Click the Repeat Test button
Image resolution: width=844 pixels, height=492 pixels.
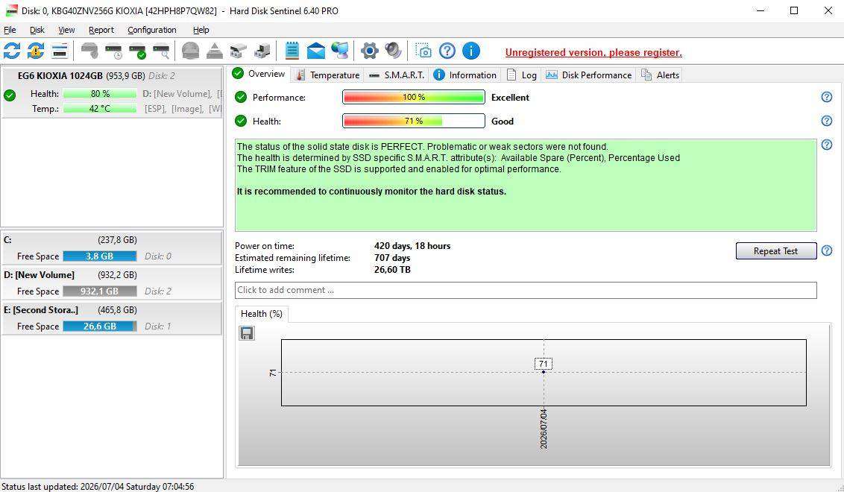[x=775, y=250]
